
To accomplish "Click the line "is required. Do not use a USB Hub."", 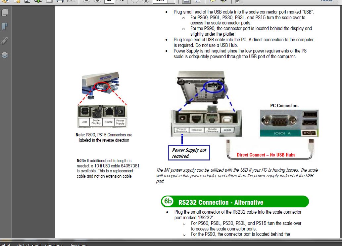I will coord(206,45).
